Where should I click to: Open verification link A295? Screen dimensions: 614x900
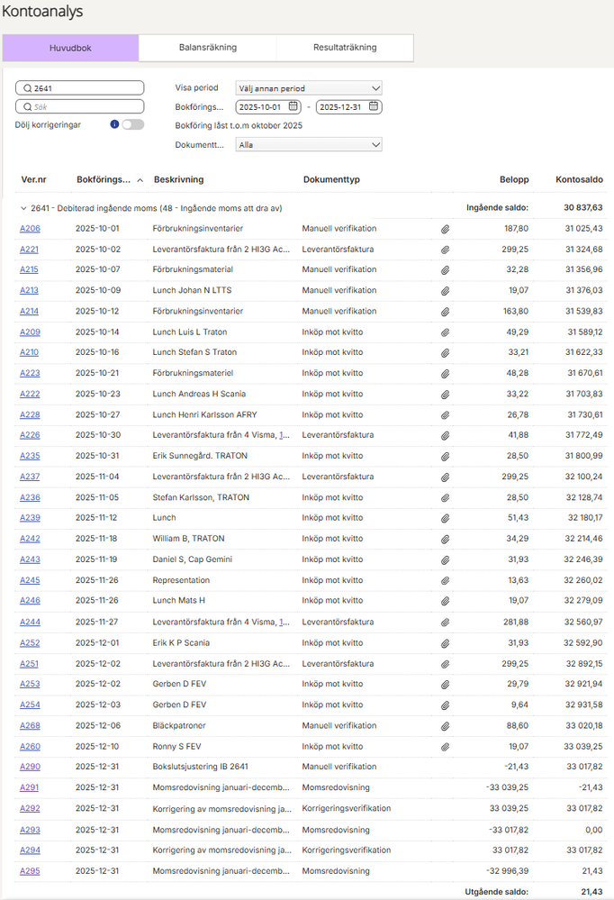click(30, 871)
